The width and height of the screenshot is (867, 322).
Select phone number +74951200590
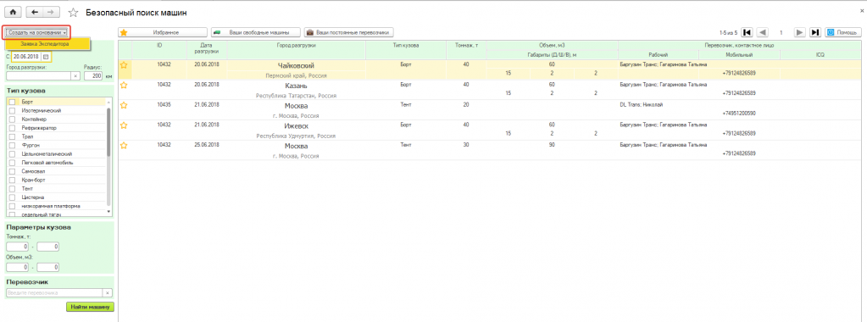click(739, 113)
